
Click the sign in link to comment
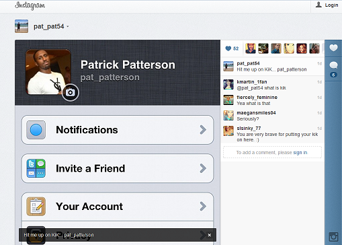point(300,153)
